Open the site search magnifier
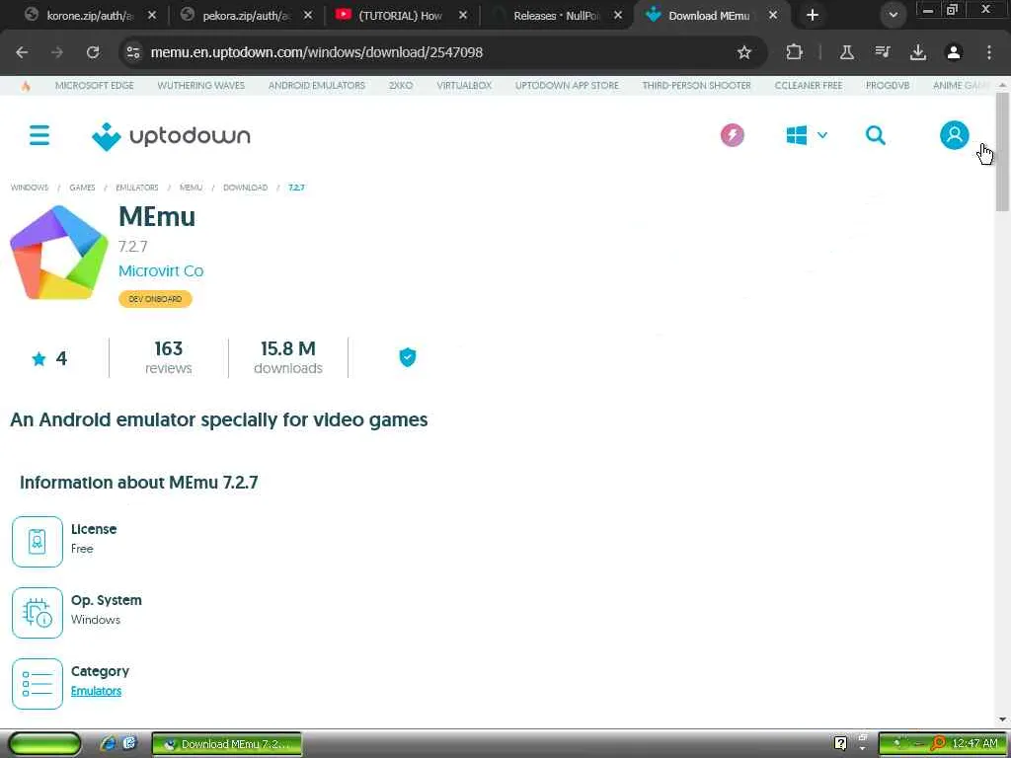1011x758 pixels. 875,135
